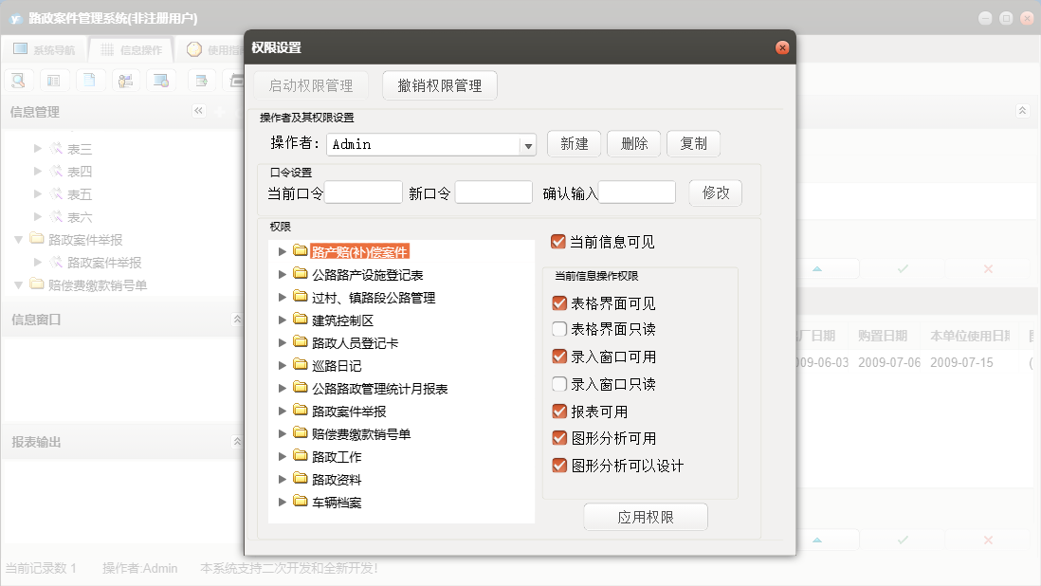Click the question mark help icon
The image size is (1041, 586).
193,49
